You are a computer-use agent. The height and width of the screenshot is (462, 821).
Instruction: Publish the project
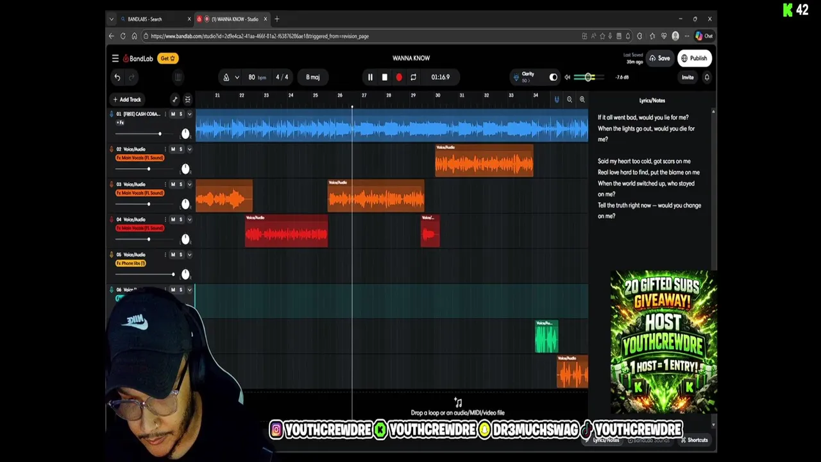[x=694, y=58]
